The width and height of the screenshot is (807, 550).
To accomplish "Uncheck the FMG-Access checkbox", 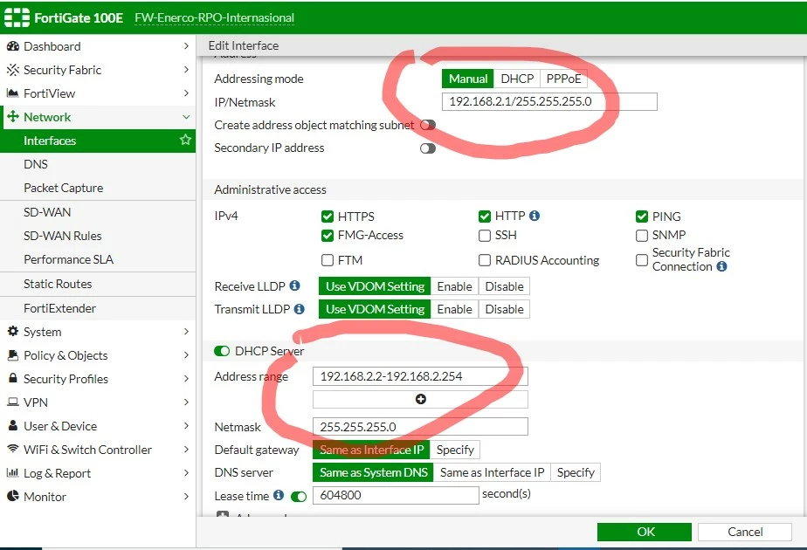I will pyautogui.click(x=328, y=236).
